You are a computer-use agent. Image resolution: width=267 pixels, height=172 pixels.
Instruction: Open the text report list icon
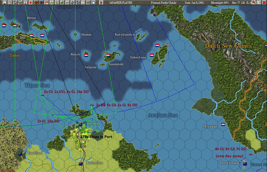click(x=10, y=3)
